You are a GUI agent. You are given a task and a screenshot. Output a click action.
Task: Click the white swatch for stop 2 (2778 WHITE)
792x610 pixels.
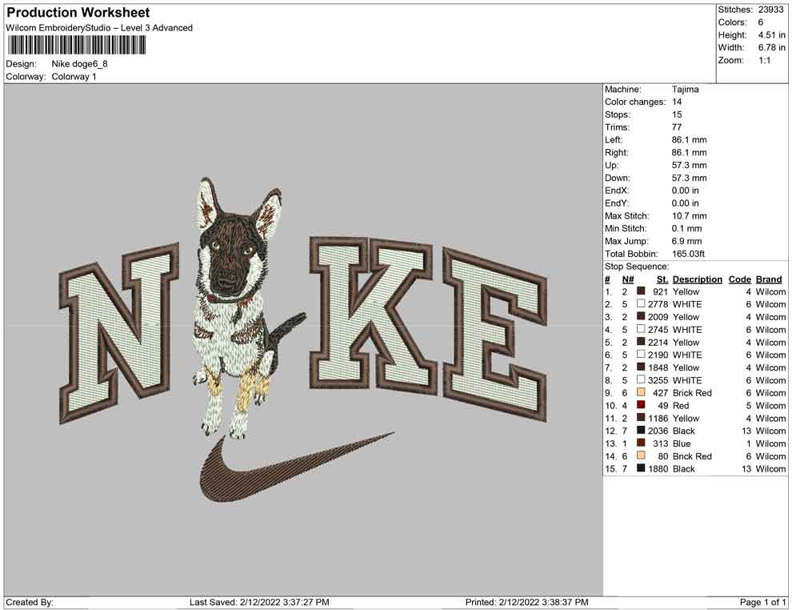point(641,303)
